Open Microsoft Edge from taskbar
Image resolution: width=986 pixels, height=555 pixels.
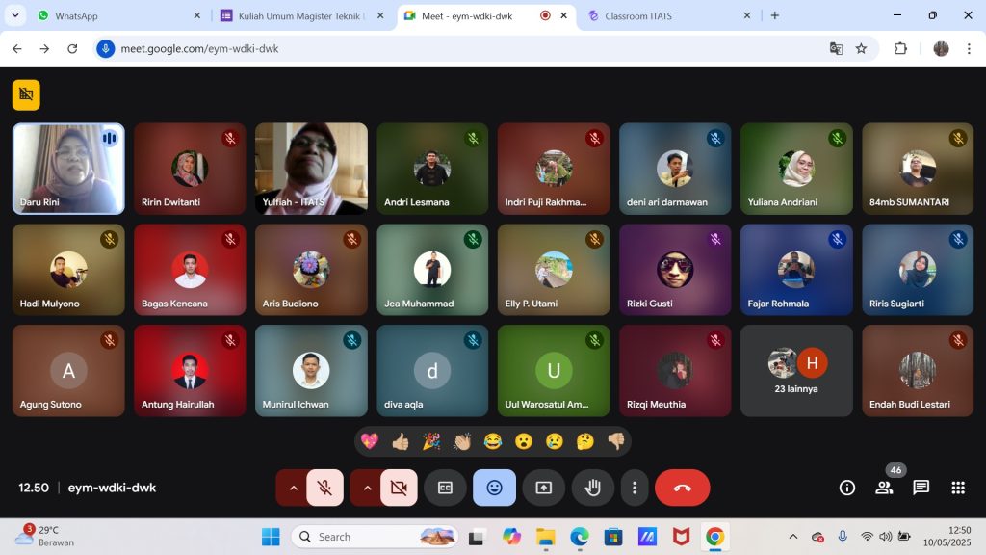pos(579,537)
